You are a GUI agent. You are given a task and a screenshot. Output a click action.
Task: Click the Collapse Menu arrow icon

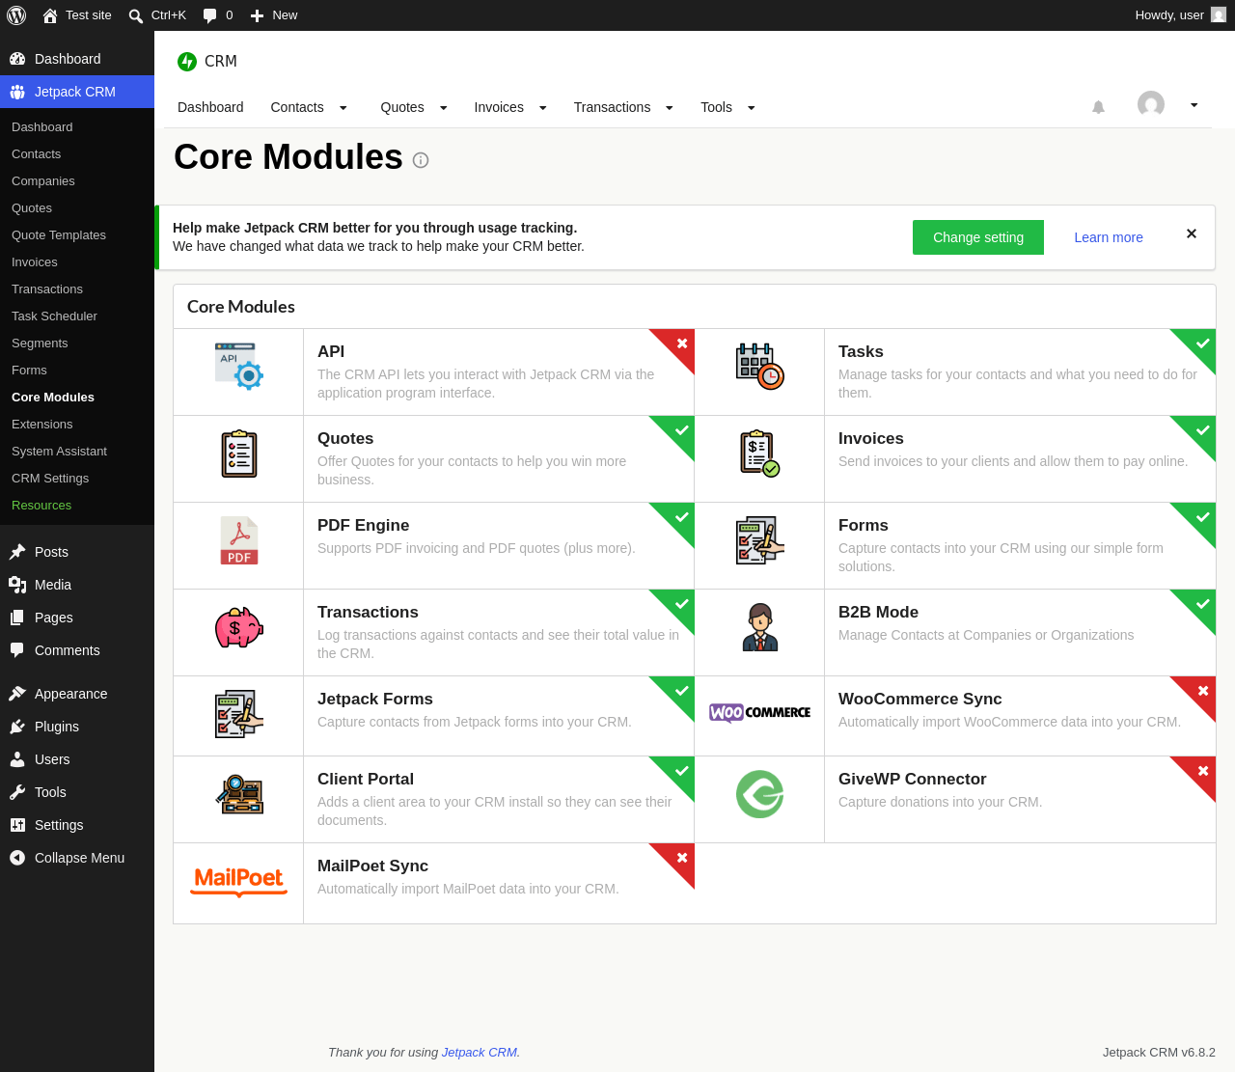pos(17,858)
